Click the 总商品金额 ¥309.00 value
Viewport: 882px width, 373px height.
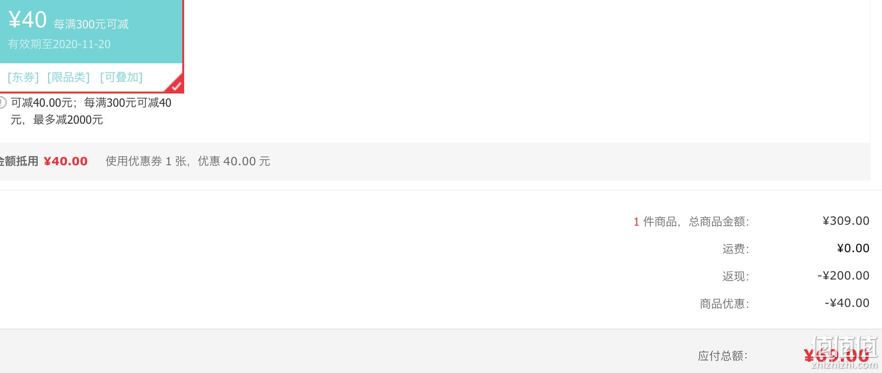(x=846, y=221)
